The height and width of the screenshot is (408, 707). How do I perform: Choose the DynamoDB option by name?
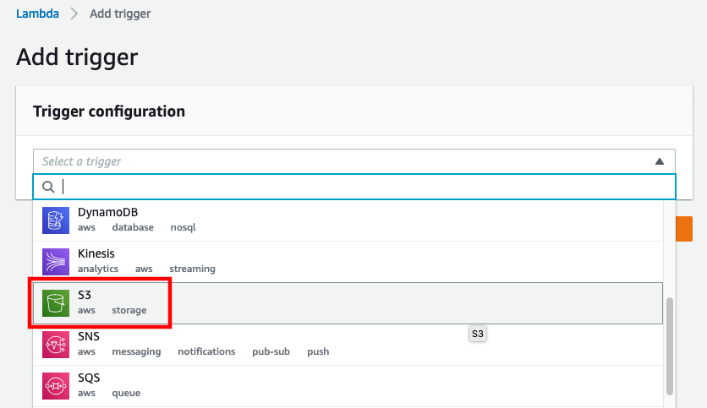(107, 212)
